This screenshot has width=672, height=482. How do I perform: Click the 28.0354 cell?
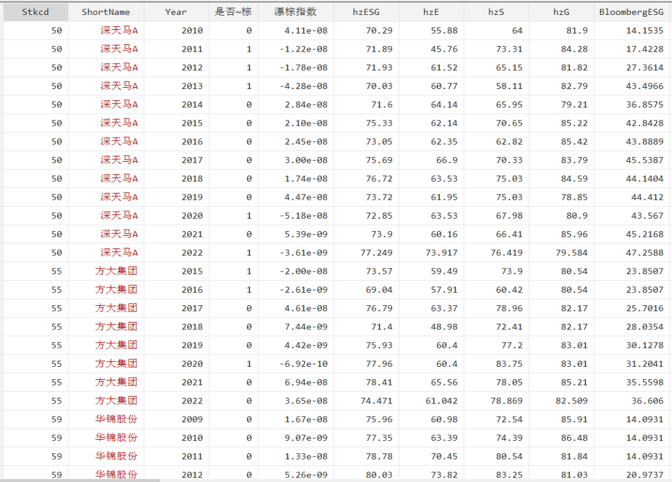632,327
